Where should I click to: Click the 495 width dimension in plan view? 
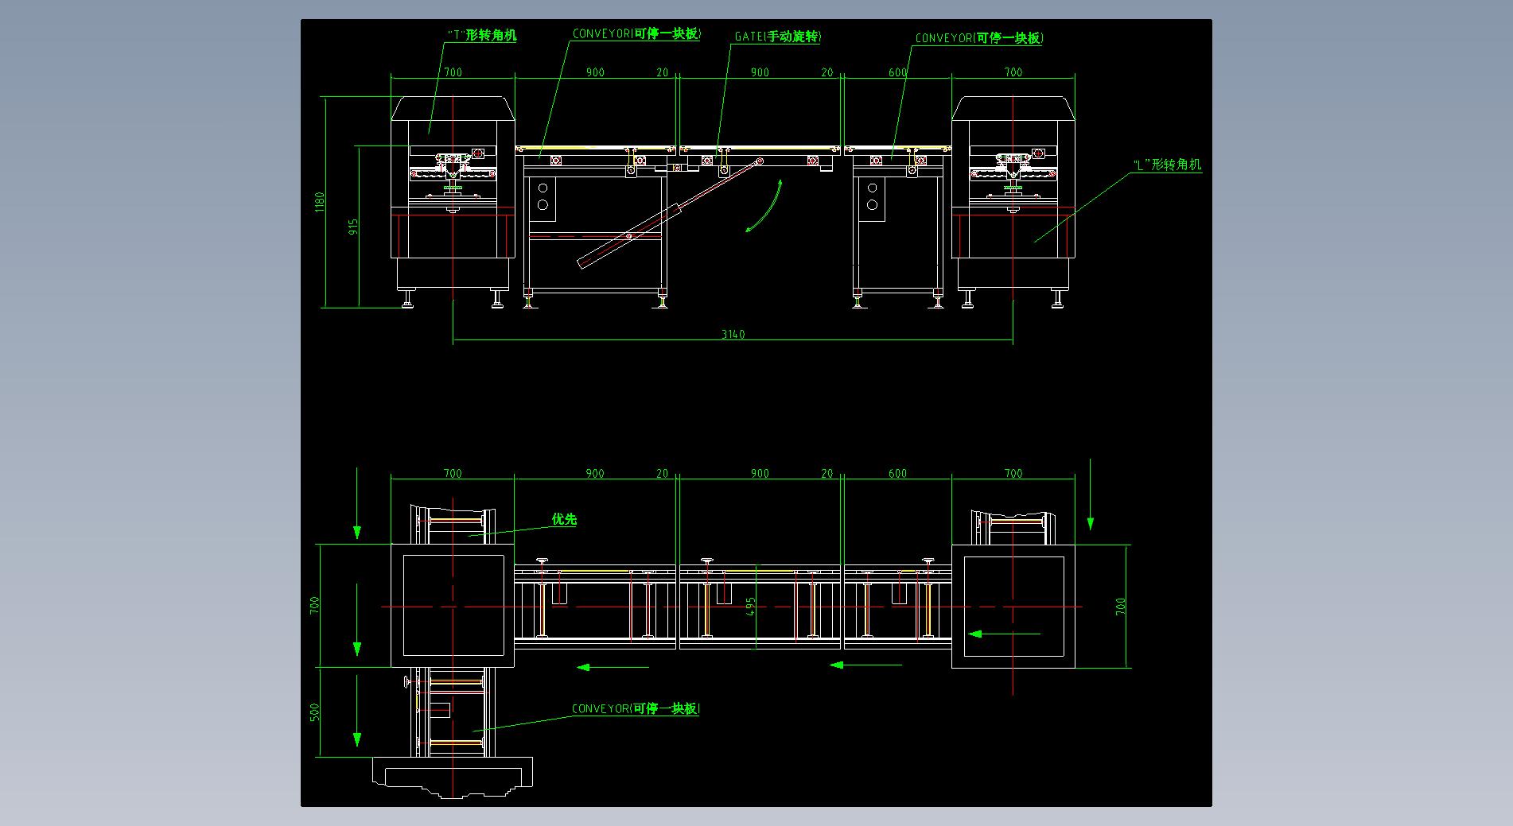click(x=751, y=608)
